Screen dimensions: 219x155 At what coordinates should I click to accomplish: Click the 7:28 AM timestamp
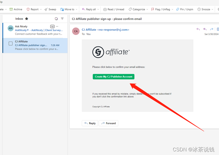(x=55, y=45)
